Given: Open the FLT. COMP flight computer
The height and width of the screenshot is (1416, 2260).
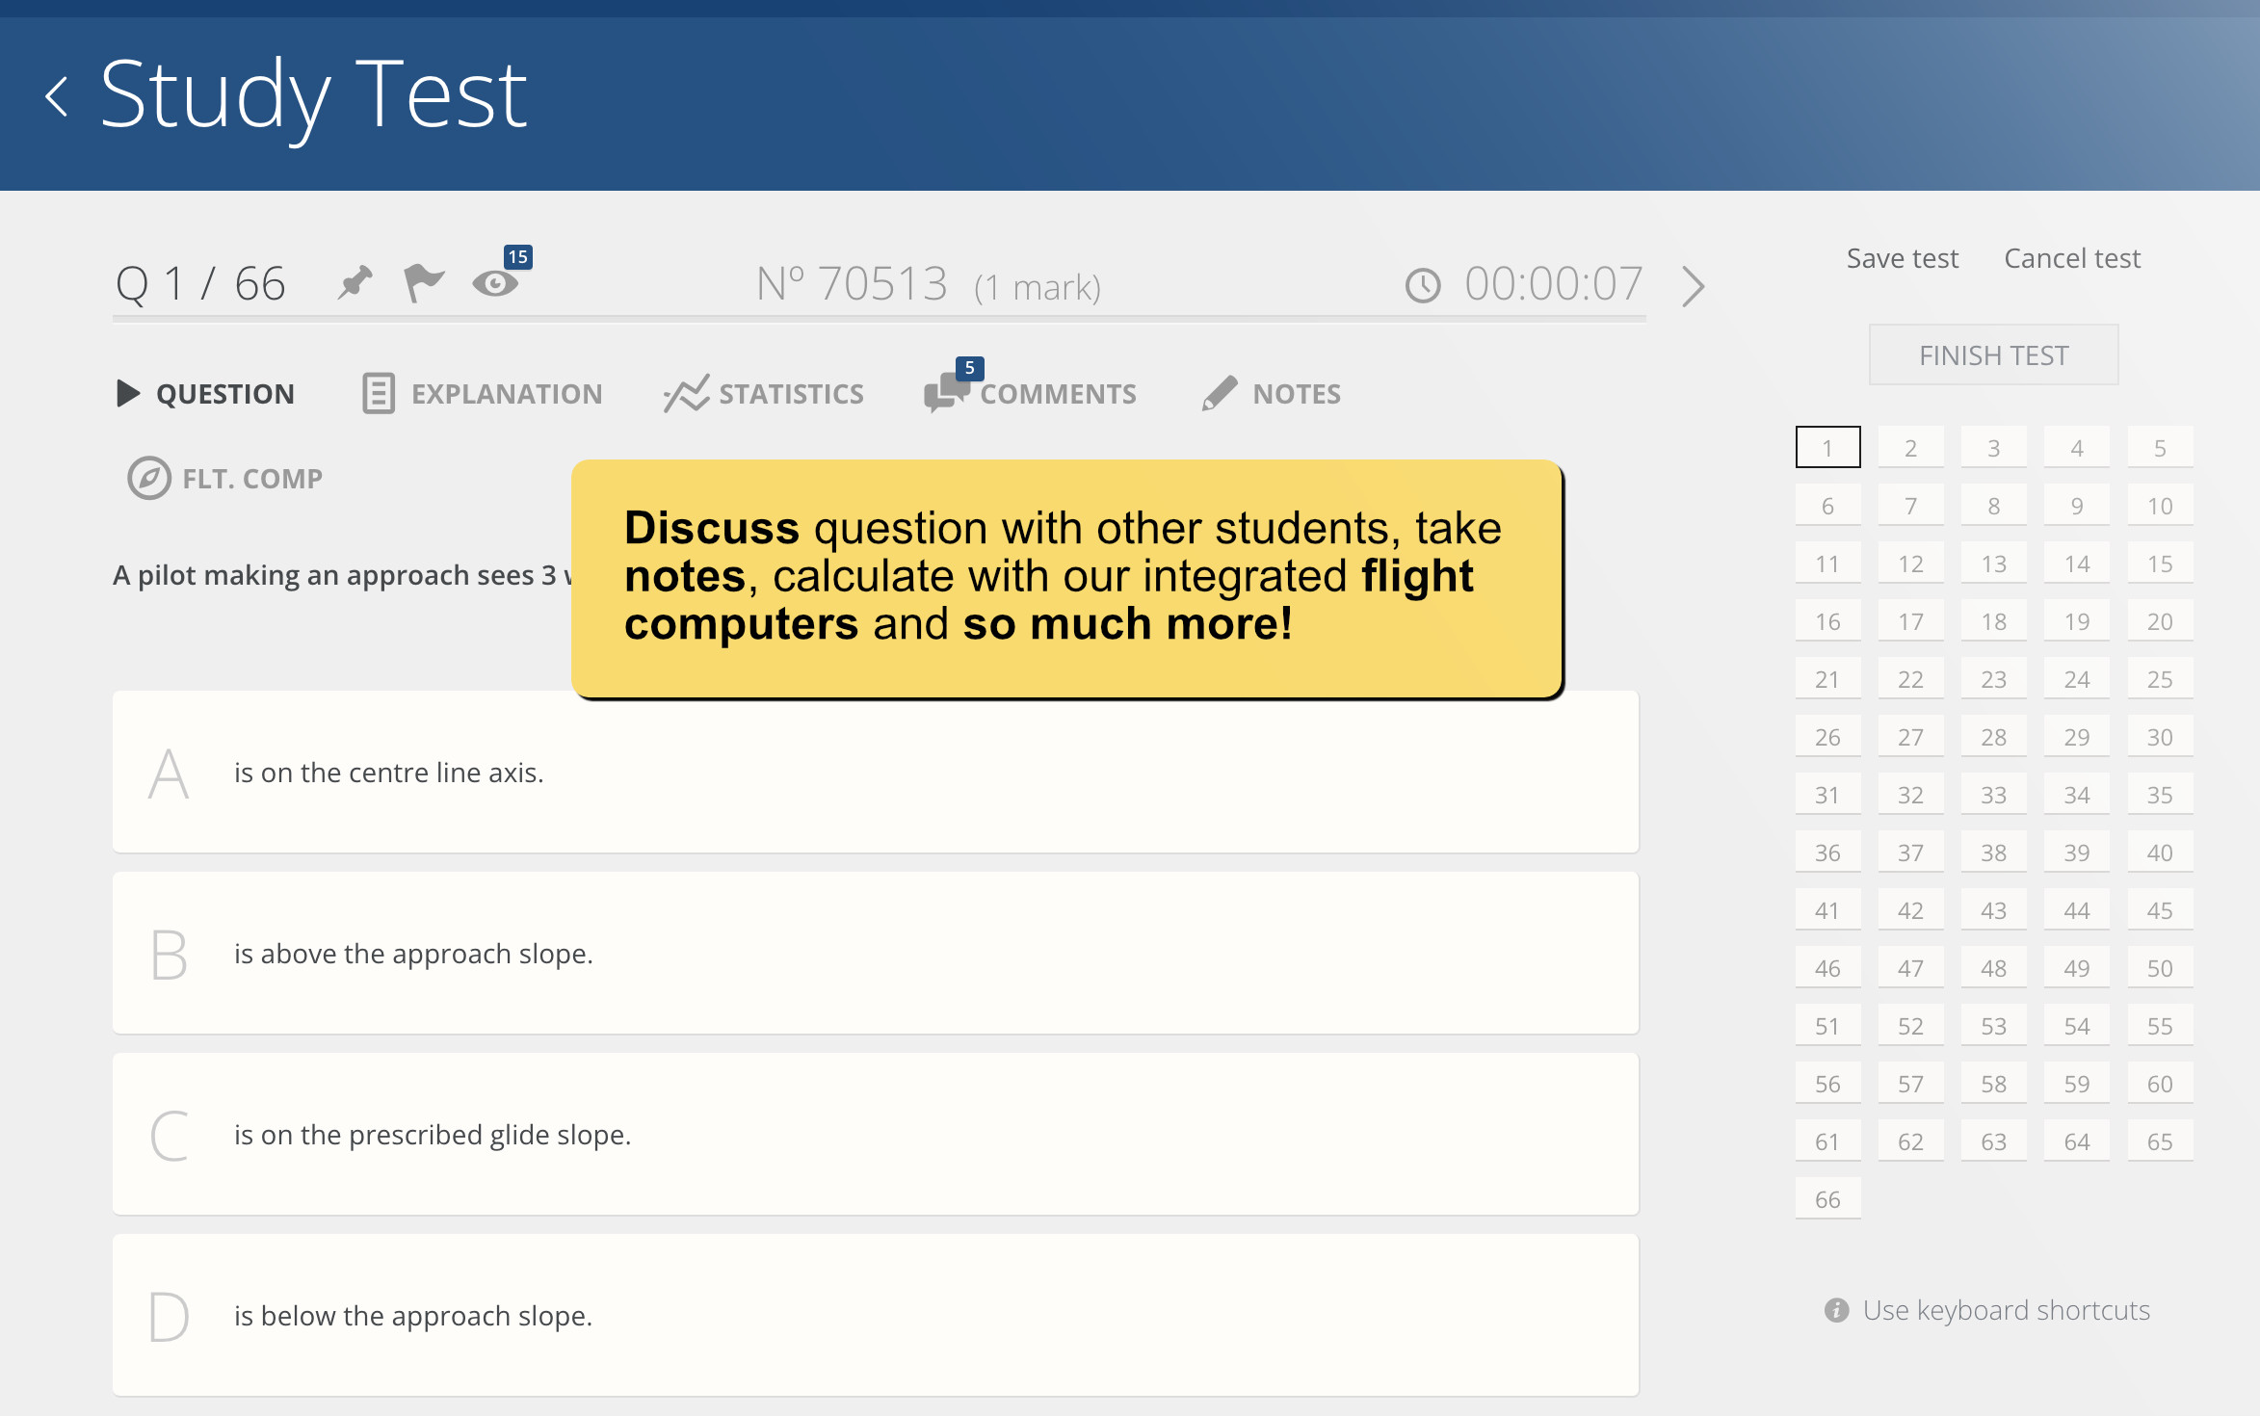Looking at the screenshot, I should [226, 478].
